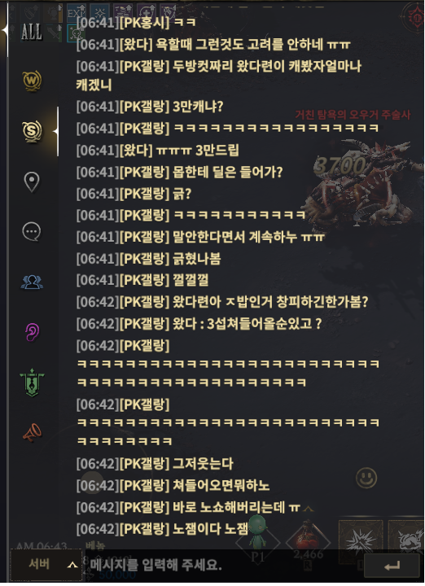Select the Server chat channel icon

tap(32, 131)
